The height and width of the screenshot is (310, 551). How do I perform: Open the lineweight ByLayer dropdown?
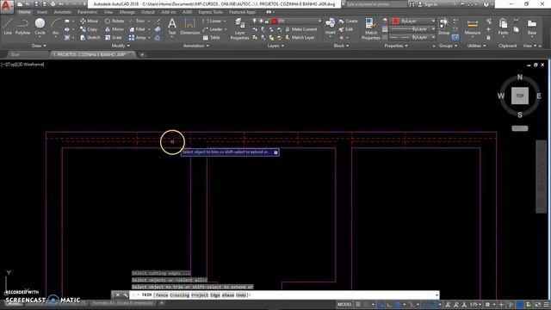pos(412,29)
